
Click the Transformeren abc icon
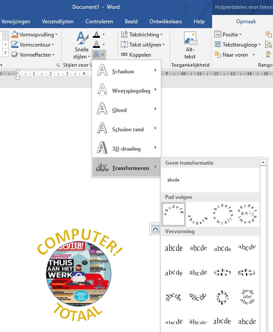click(102, 167)
